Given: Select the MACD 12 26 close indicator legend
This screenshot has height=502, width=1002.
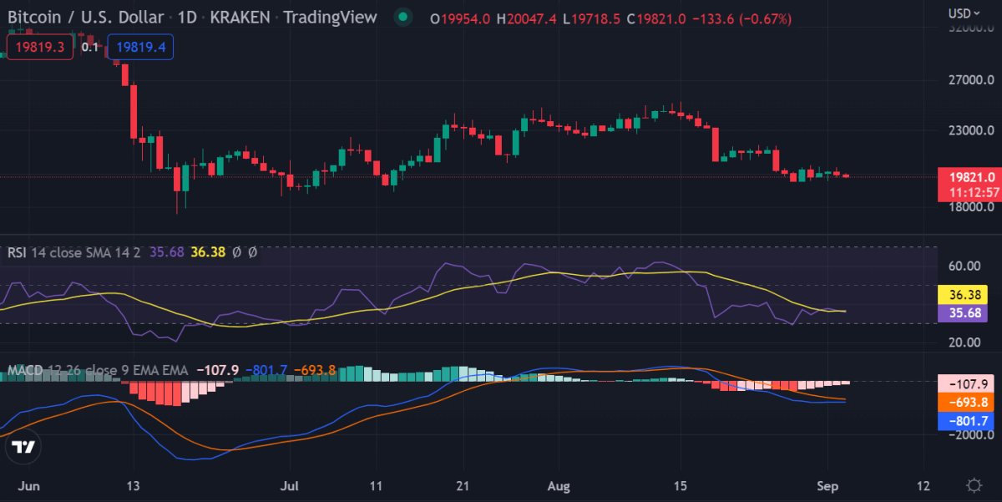Looking at the screenshot, I should click(x=99, y=369).
